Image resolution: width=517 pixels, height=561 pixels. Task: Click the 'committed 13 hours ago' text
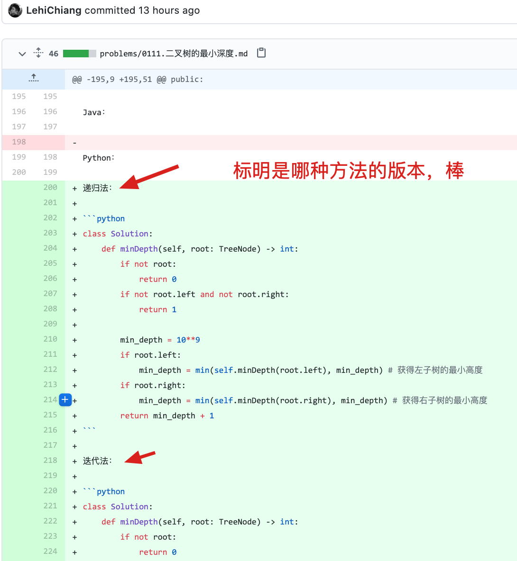142,10
